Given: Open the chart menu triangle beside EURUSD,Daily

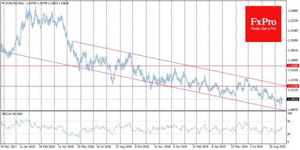Looking at the screenshot, I should pyautogui.click(x=2, y=3).
